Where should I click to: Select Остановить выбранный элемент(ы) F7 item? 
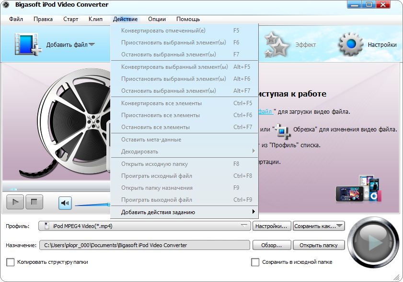pyautogui.click(x=184, y=54)
